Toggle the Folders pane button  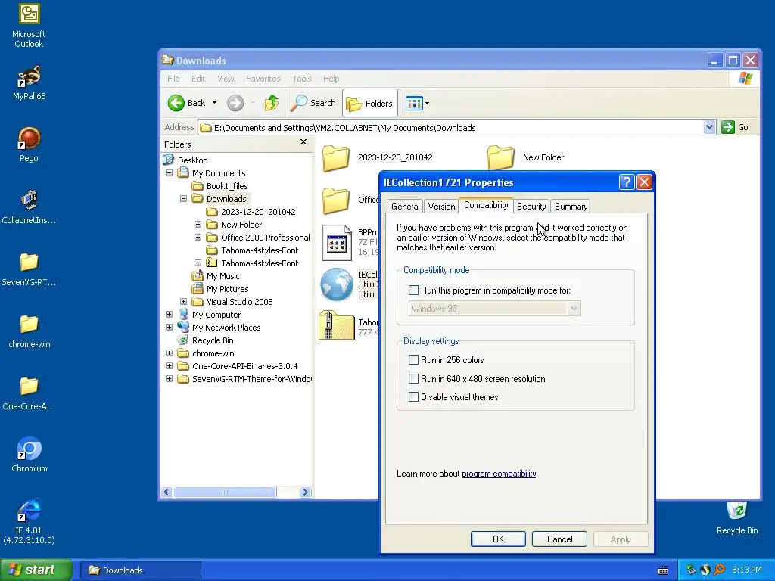(x=369, y=103)
